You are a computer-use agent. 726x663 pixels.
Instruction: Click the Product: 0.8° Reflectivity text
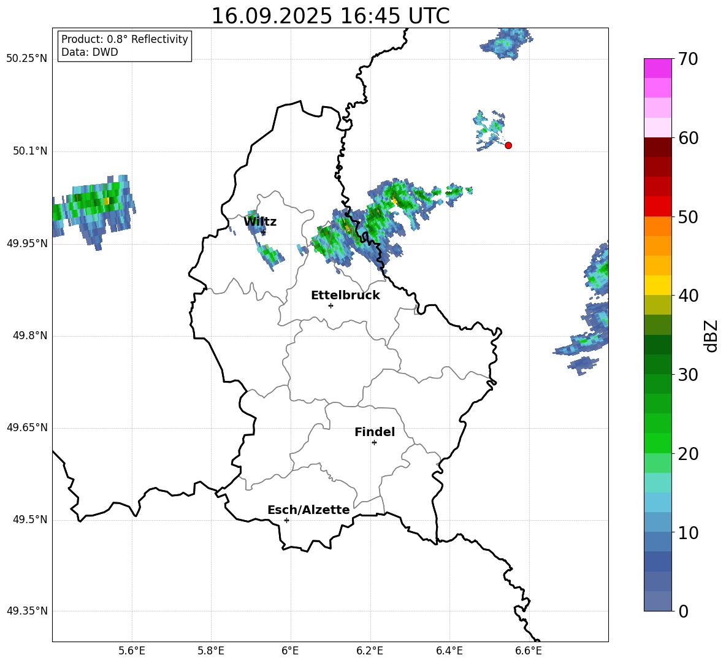pos(124,39)
